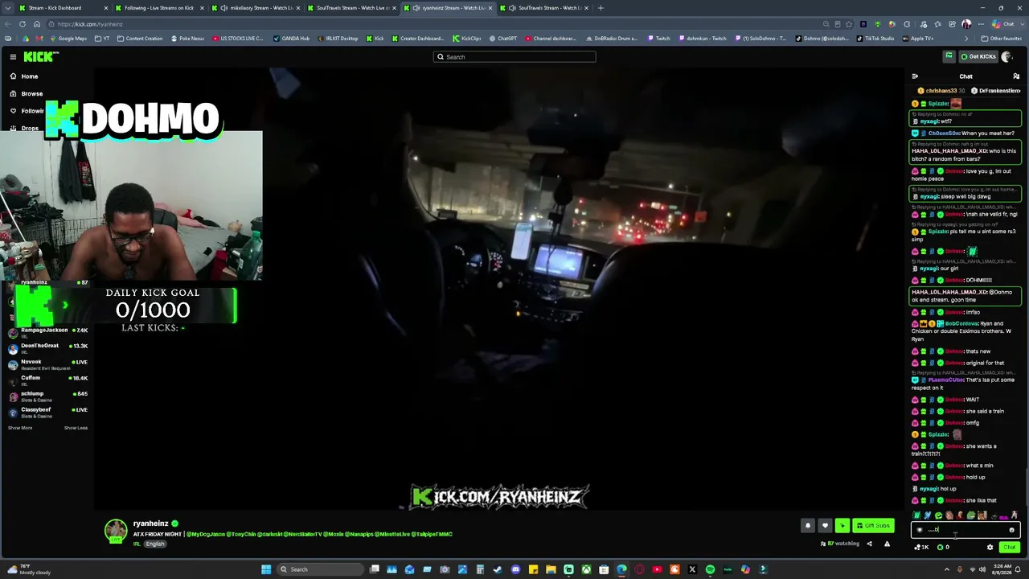Image resolution: width=1029 pixels, height=579 pixels.
Task: Click the green flag icon near Get KICKs
Action: point(949,56)
